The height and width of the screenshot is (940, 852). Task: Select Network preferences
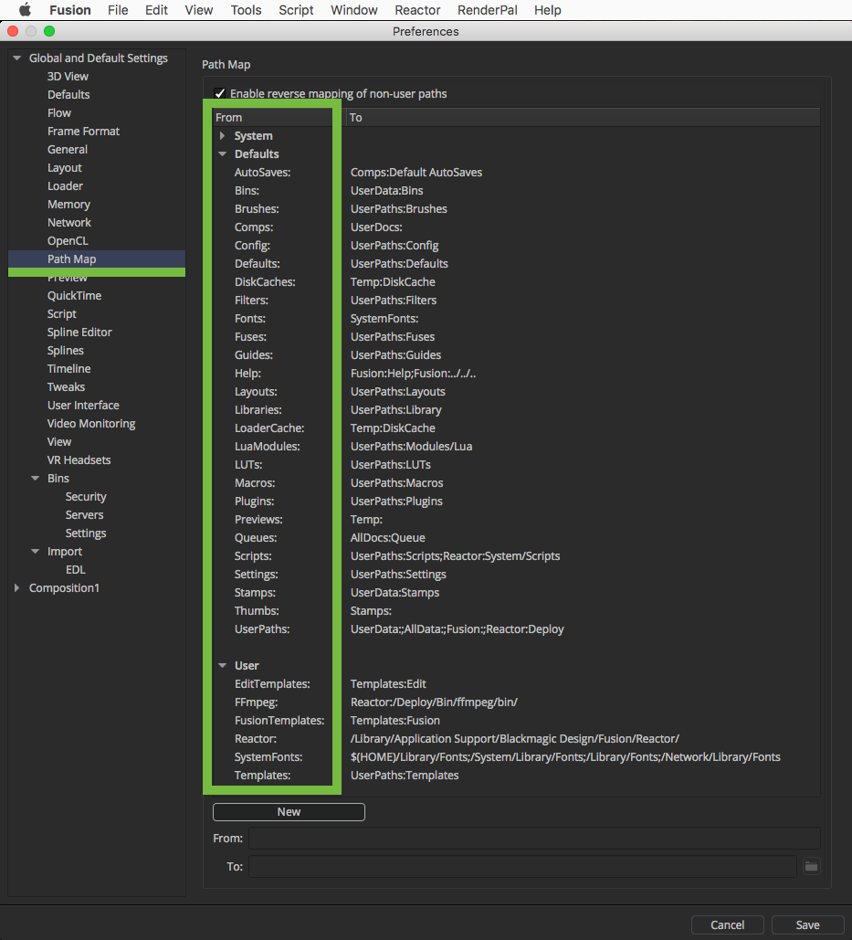[x=69, y=223]
